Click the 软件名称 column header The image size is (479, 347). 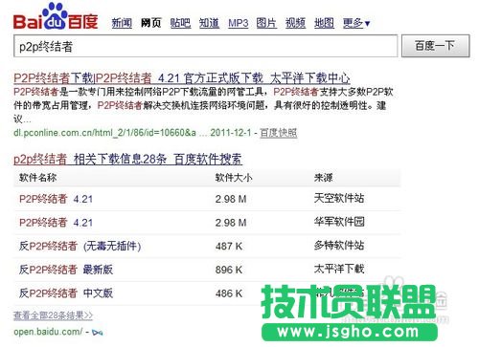38,178
